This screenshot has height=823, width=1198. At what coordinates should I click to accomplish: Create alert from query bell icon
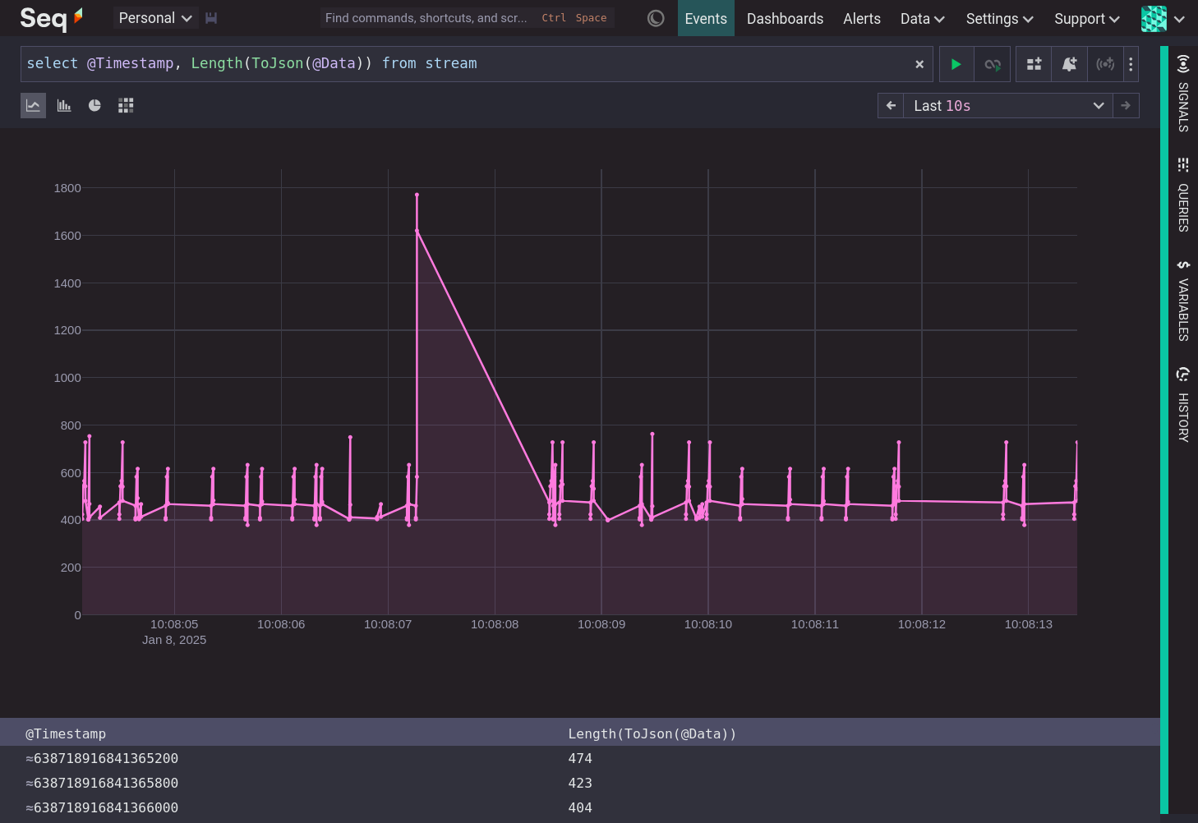point(1069,64)
